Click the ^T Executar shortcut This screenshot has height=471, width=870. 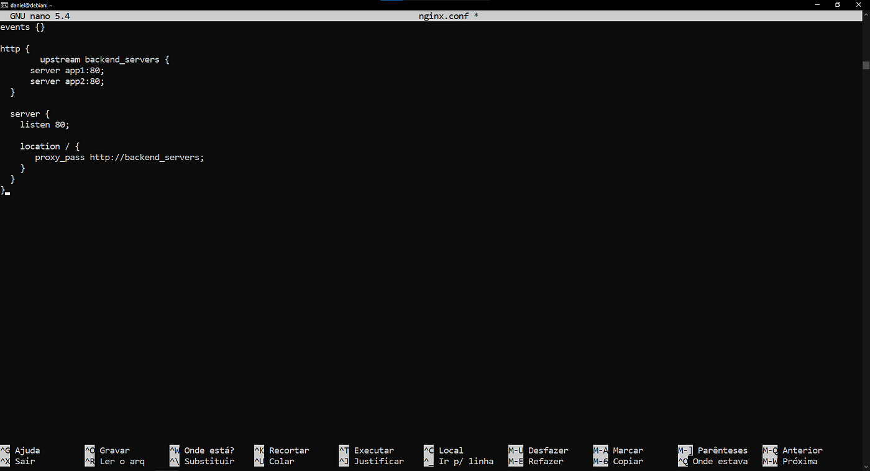point(367,451)
